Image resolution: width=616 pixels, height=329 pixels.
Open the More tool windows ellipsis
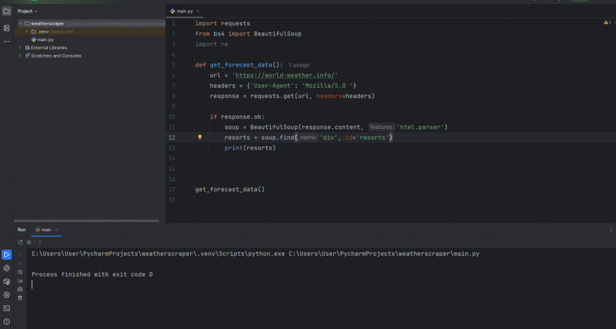pos(7,41)
